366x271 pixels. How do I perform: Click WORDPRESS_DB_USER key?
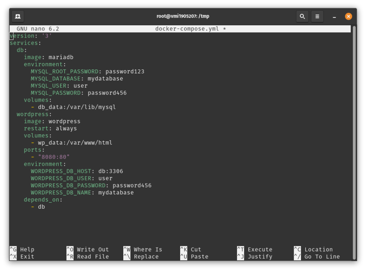61,178
